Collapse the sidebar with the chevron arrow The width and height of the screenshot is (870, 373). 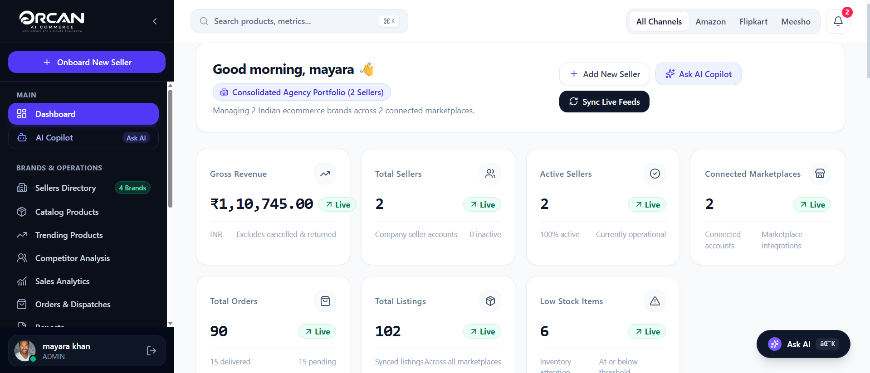click(155, 21)
